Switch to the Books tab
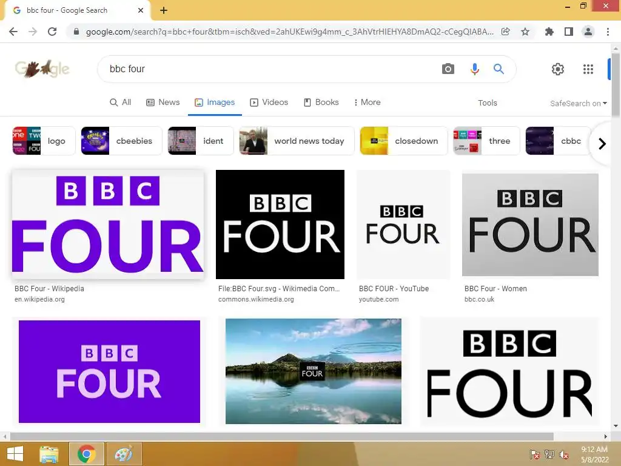 click(x=321, y=102)
